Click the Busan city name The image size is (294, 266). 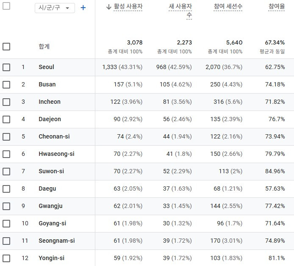click(47, 84)
